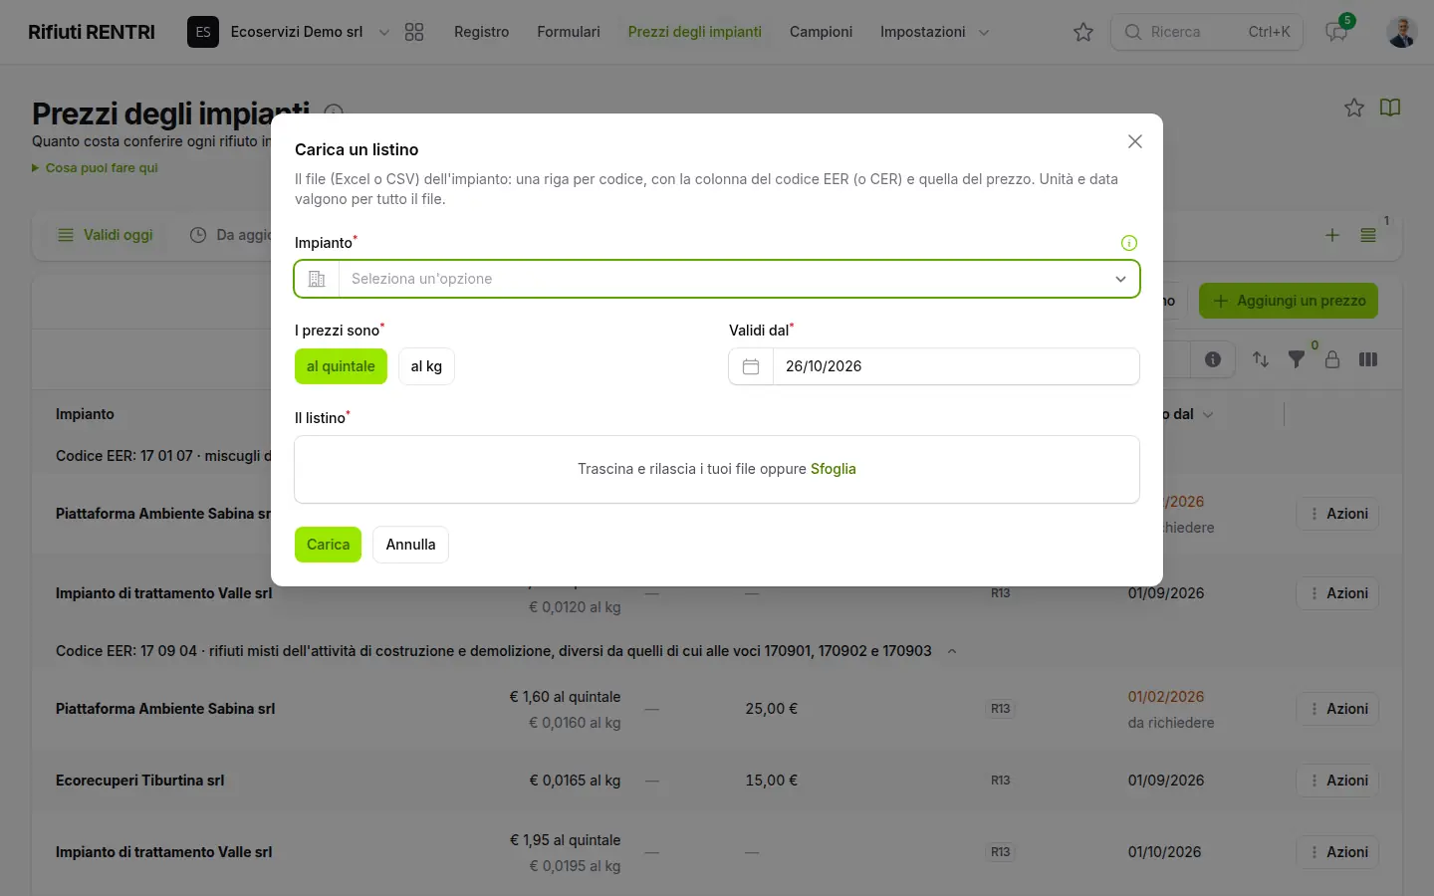Open the Campioni menu item
1434x896 pixels.
coord(821,32)
